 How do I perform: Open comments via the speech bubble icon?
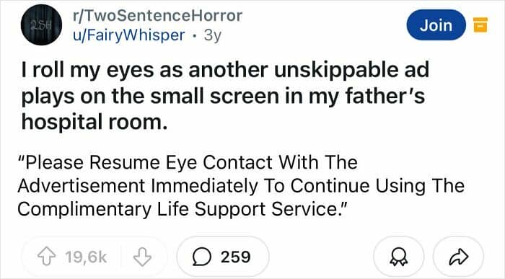[x=202, y=257]
